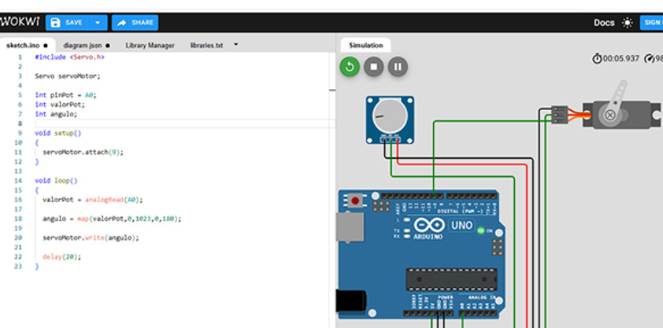The image size is (663, 328).
Task: Click the SIGN IN button
Action: coord(652,23)
